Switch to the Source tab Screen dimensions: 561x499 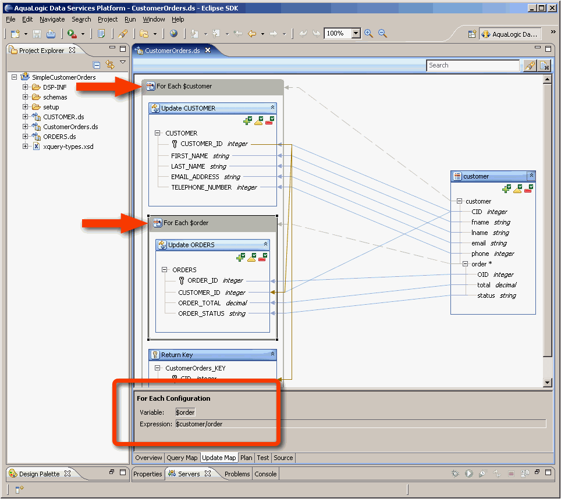(283, 458)
